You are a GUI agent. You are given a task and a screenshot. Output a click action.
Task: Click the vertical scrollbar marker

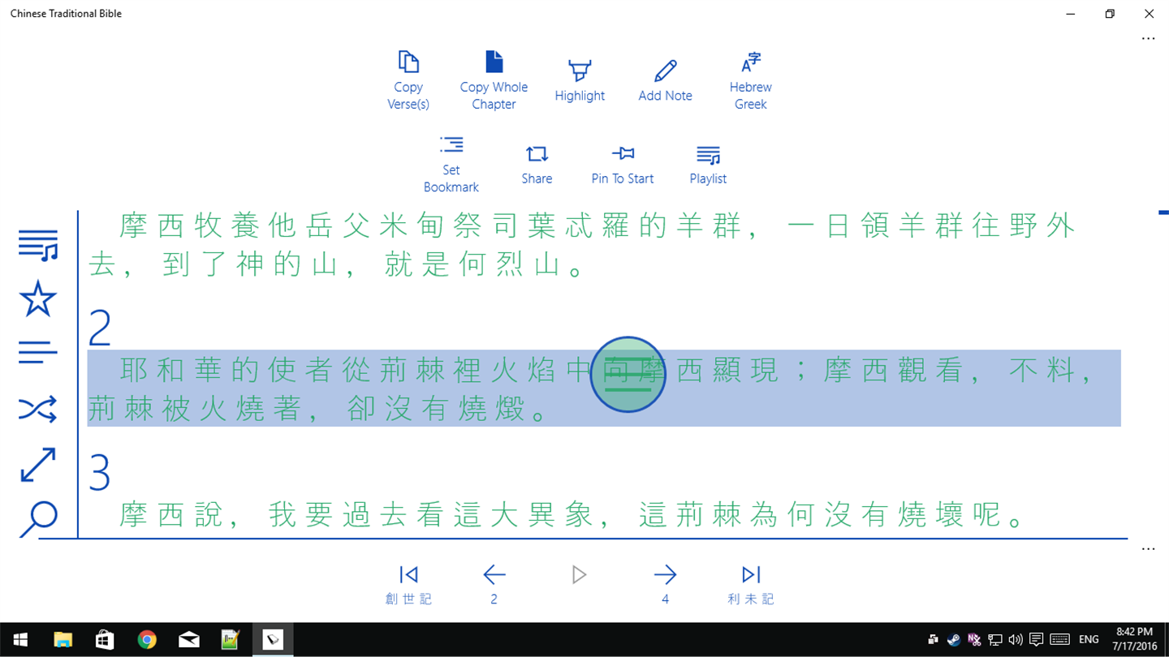1163,213
